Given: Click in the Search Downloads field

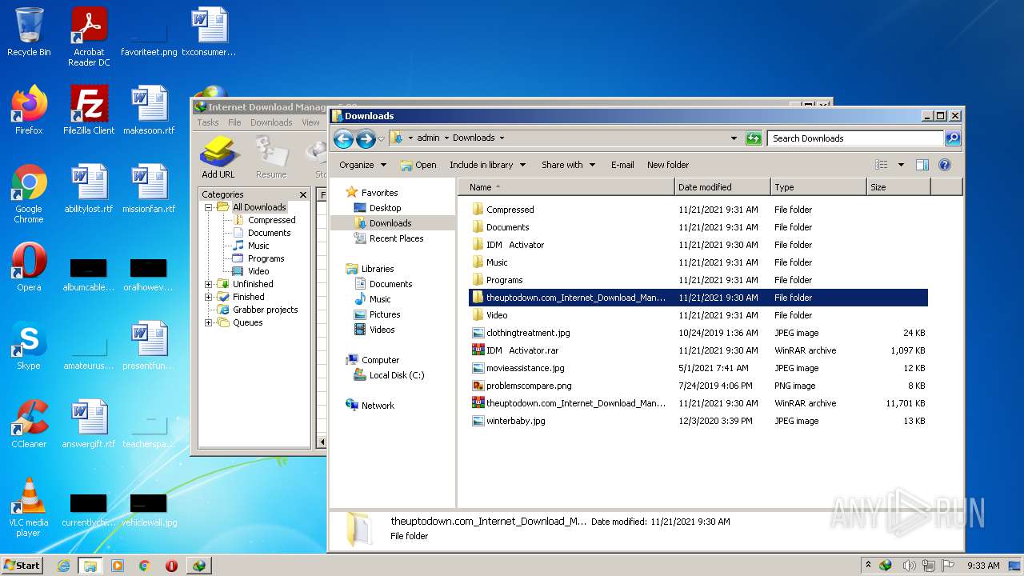Looking at the screenshot, I should coord(855,138).
